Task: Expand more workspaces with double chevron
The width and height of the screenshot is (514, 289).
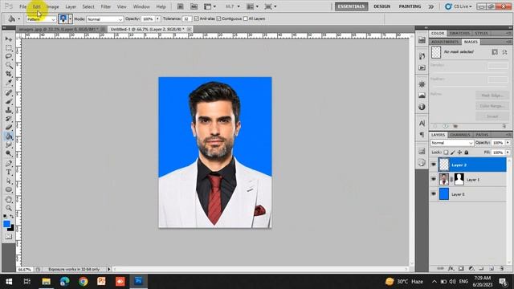Action: coord(431,6)
